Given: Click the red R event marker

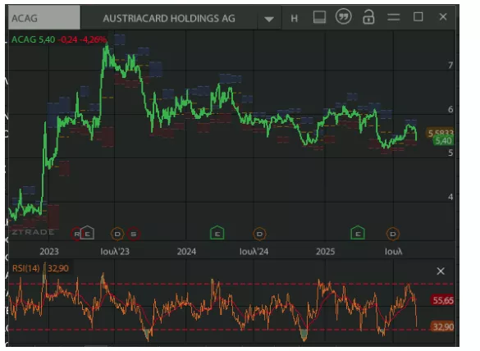Looking at the screenshot, I should [x=76, y=234].
